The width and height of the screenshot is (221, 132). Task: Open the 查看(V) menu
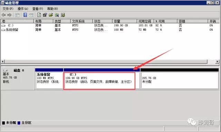[38, 9]
